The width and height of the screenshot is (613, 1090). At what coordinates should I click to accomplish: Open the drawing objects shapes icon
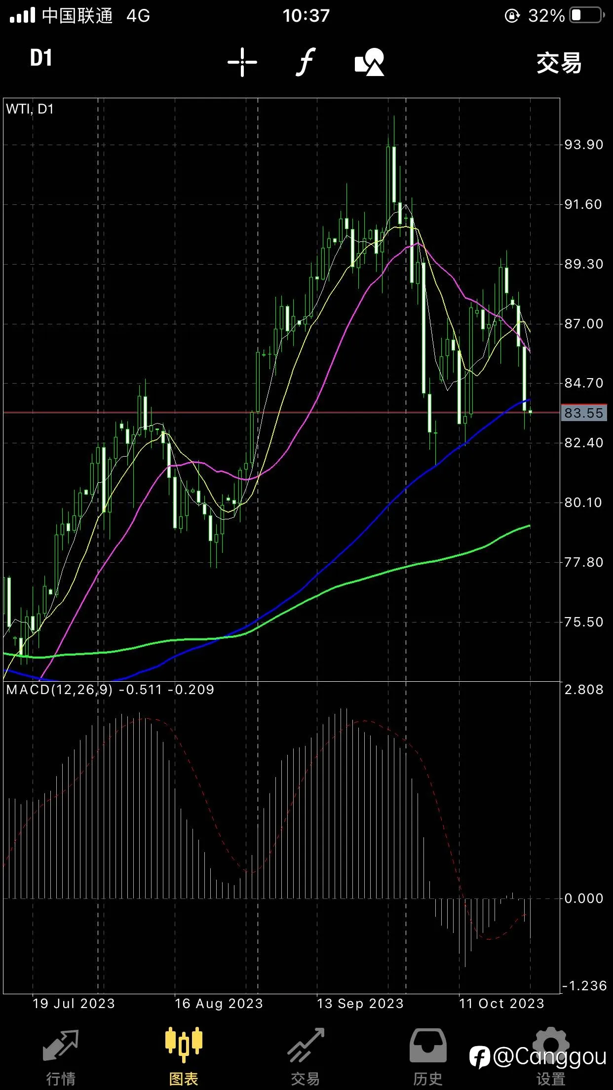coord(370,62)
